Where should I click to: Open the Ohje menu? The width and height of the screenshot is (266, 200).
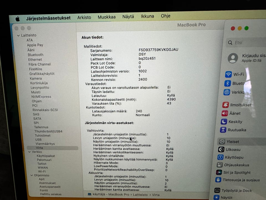tap(166, 16)
